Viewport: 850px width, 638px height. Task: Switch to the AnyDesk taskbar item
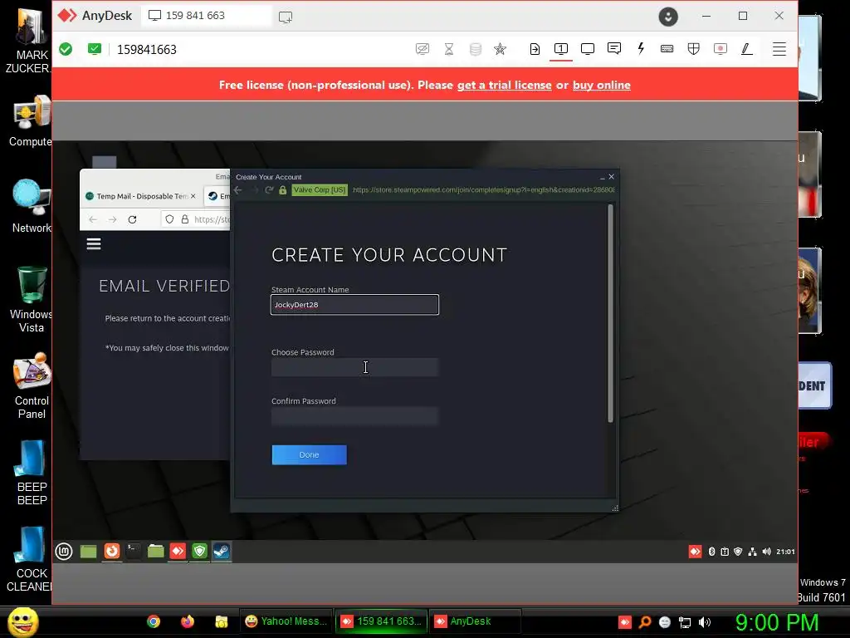(475, 621)
